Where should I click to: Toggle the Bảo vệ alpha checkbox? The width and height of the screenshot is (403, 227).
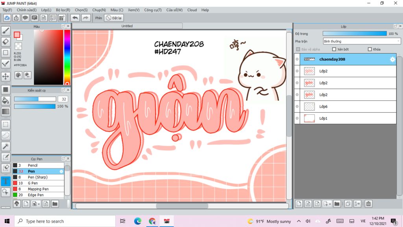[x=298, y=49]
